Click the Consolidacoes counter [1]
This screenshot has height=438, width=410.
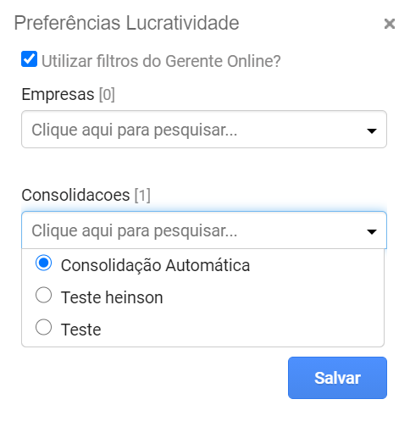coord(142,195)
